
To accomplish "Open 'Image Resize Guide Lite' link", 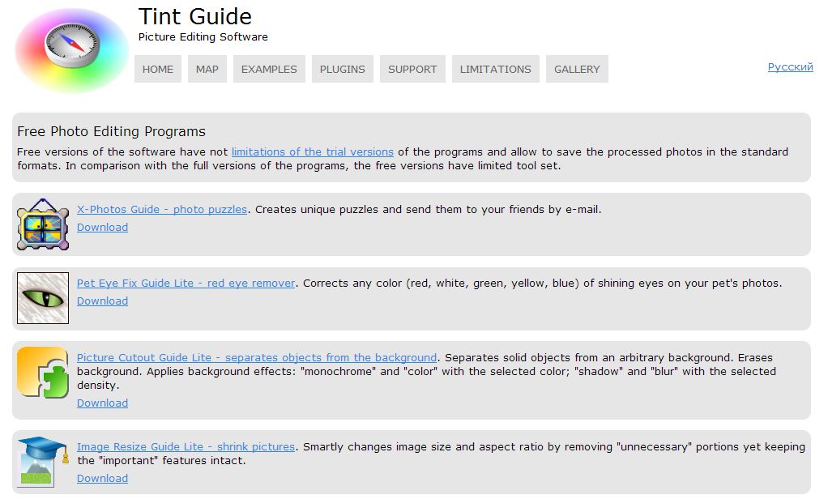I will click(186, 446).
